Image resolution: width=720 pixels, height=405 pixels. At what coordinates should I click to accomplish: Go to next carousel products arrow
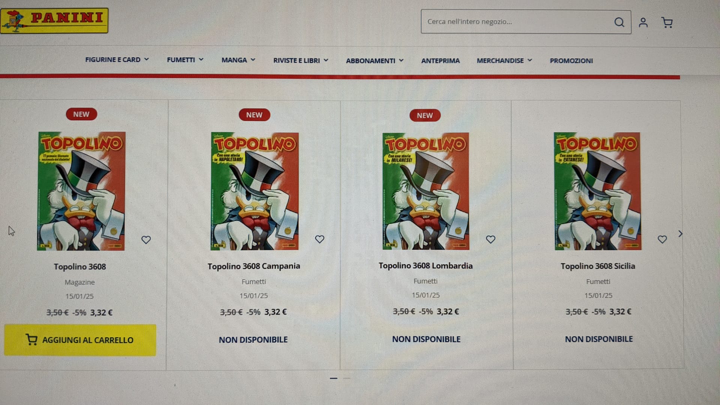[x=680, y=234]
